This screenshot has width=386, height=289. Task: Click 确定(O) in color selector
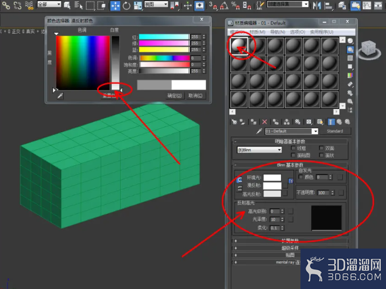(174, 96)
